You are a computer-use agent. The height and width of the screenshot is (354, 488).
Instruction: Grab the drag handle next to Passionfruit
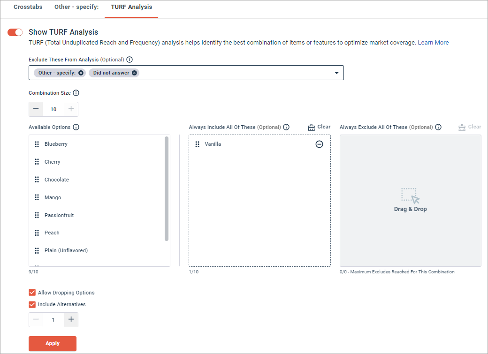tap(37, 215)
